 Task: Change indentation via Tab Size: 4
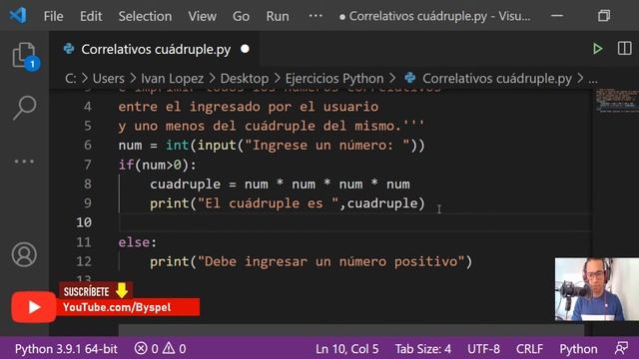[x=423, y=349]
